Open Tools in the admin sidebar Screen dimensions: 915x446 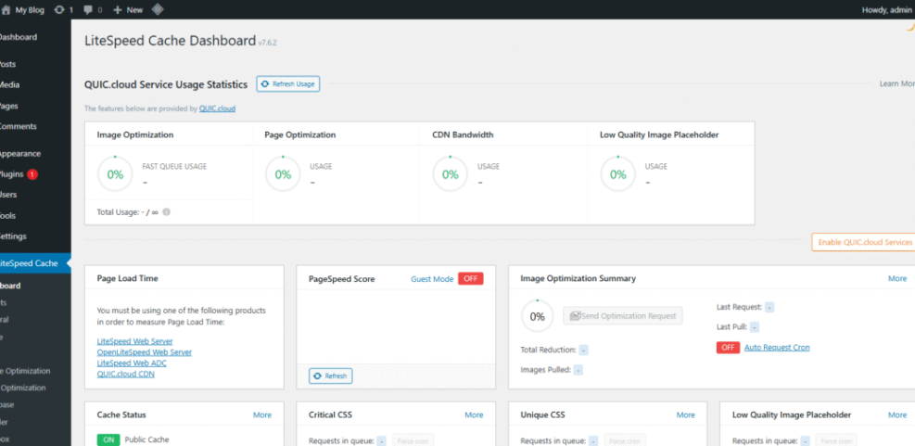point(7,215)
